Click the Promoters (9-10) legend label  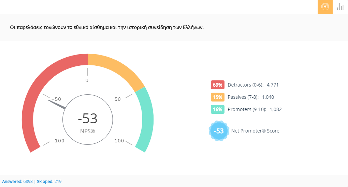coord(247,109)
